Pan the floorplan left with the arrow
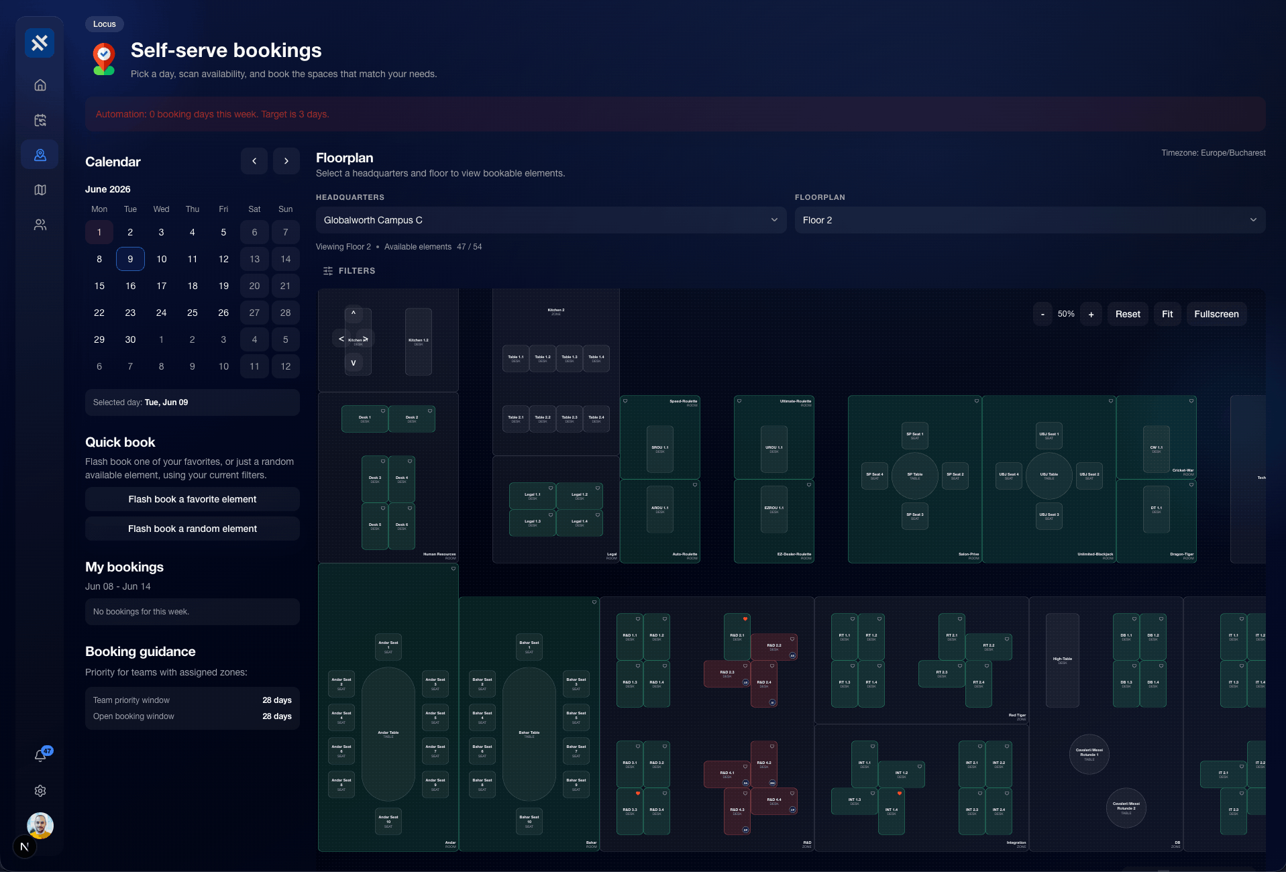The image size is (1286, 872). 341,339
